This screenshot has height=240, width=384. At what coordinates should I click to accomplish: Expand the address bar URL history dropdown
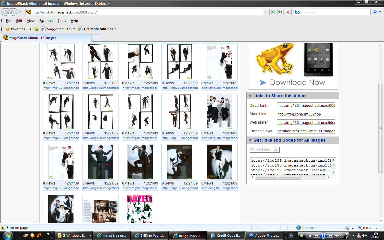[x=265, y=12]
